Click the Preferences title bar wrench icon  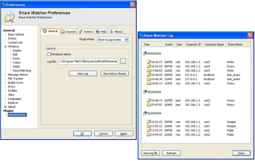pos(4,5)
